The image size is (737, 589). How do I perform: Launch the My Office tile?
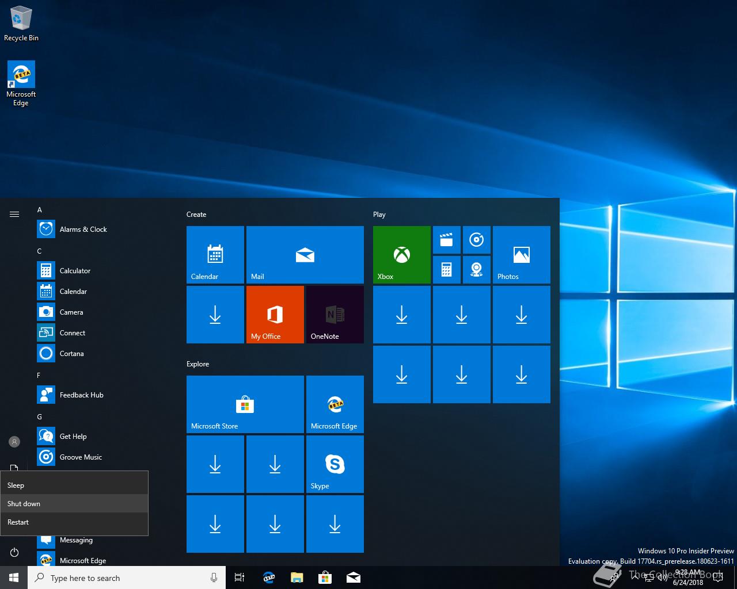275,315
